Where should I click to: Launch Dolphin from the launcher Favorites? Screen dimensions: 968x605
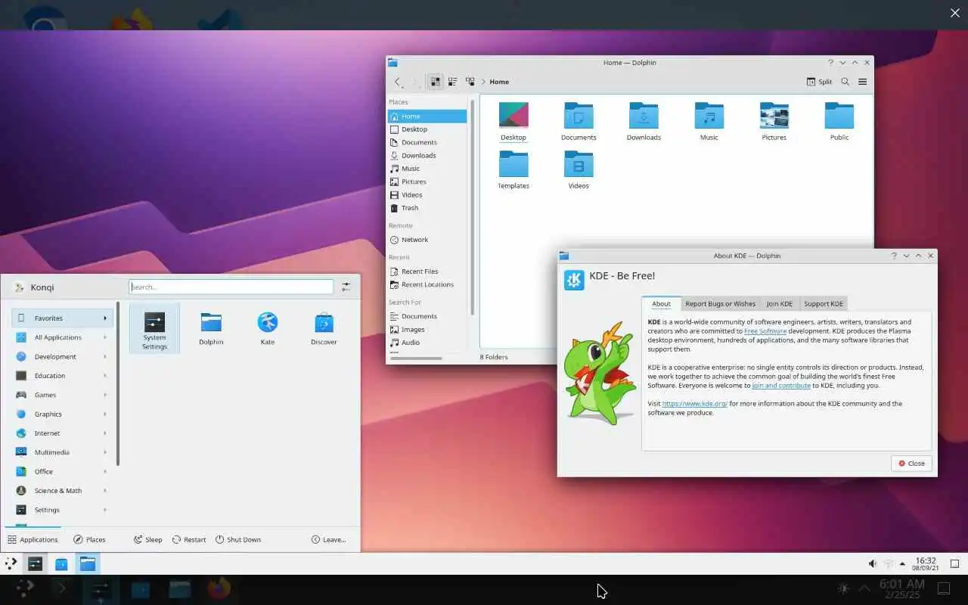[211, 329]
